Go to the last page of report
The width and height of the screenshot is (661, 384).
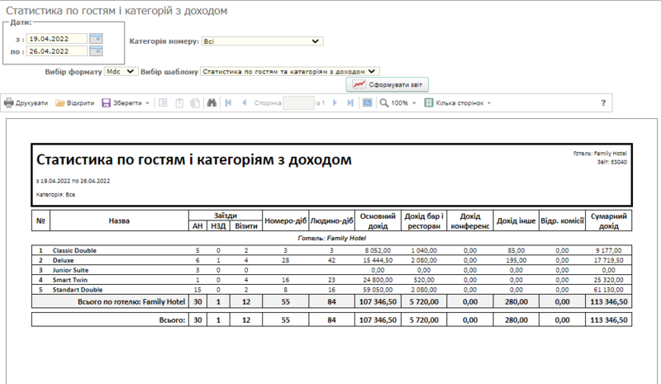(x=350, y=103)
